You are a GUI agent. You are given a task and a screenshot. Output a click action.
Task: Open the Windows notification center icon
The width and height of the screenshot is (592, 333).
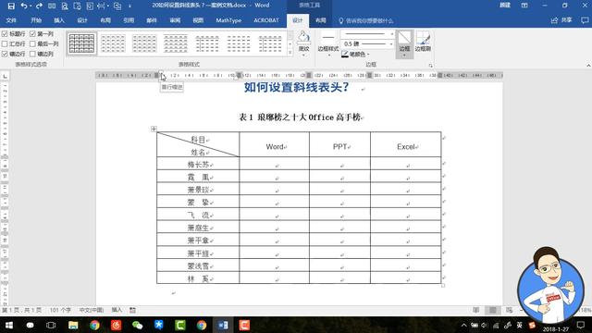(x=581, y=325)
